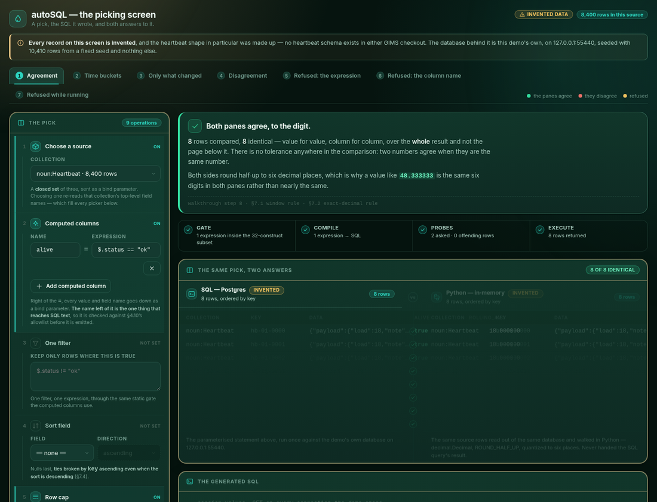Viewport: 657px width, 502px height.
Task: Click the EXECUTE step check icon
Action: click(x=540, y=230)
